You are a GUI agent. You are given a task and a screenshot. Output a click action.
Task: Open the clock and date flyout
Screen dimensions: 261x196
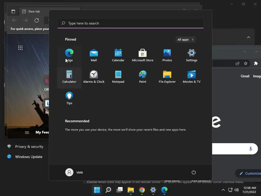[249, 190]
